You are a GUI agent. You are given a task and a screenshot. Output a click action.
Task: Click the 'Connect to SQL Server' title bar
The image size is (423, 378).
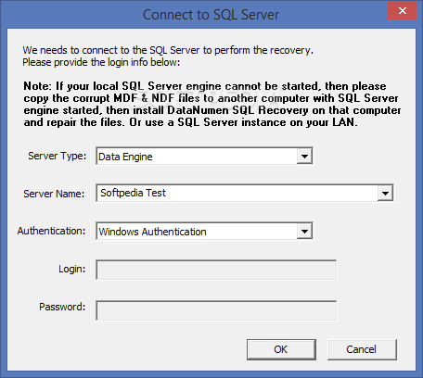click(211, 15)
